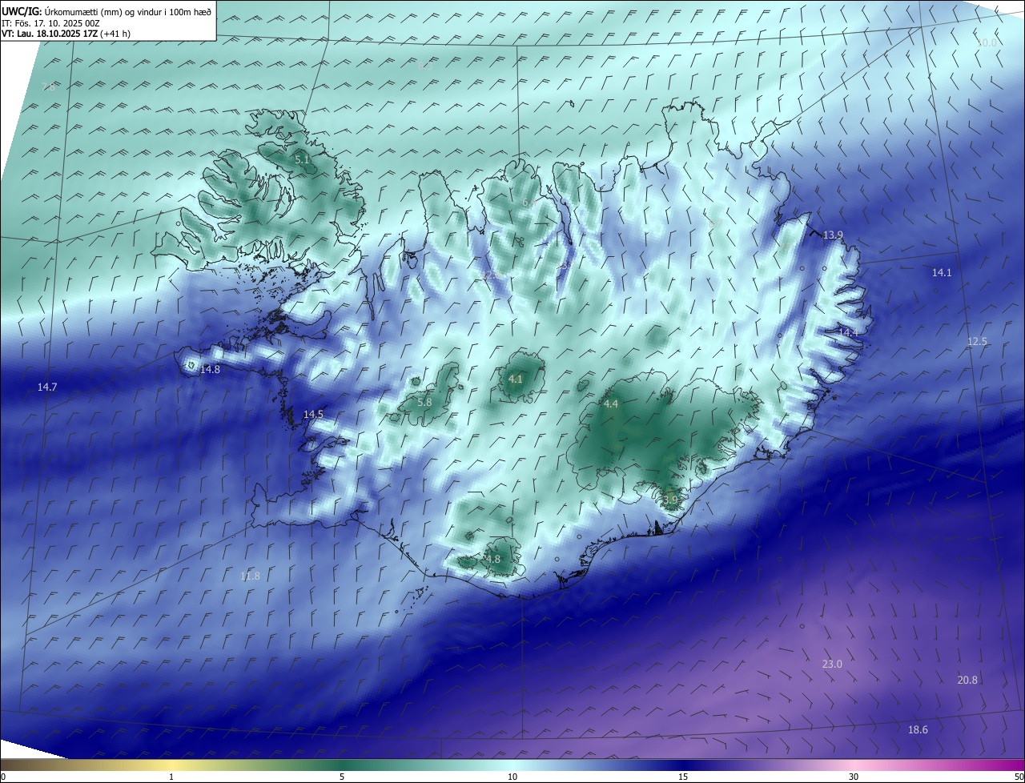The image size is (1025, 783).
Task: Click the "0" tick on the color scale
Action: (3, 777)
